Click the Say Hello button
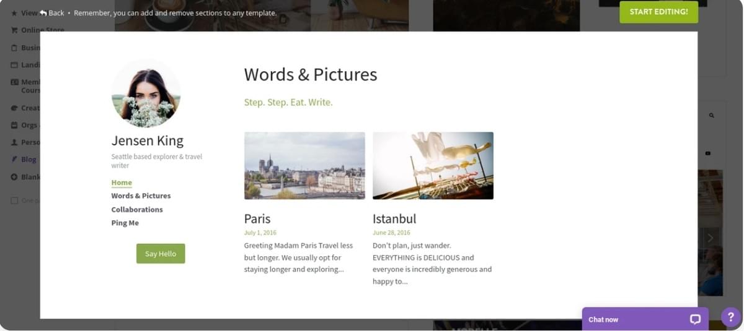Image resolution: width=744 pixels, height=331 pixels. click(161, 254)
